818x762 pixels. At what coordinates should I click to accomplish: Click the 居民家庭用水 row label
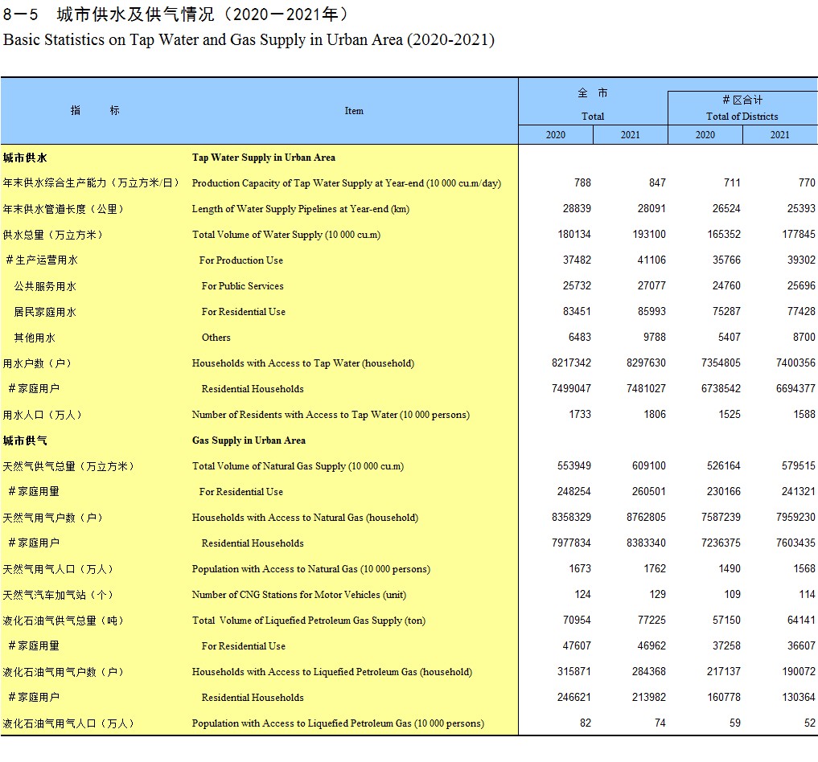45,312
